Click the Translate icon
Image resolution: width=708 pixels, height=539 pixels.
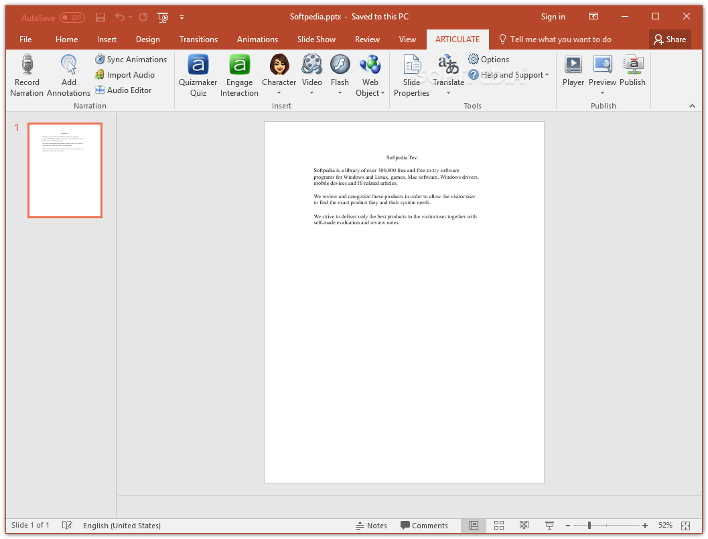coord(448,64)
